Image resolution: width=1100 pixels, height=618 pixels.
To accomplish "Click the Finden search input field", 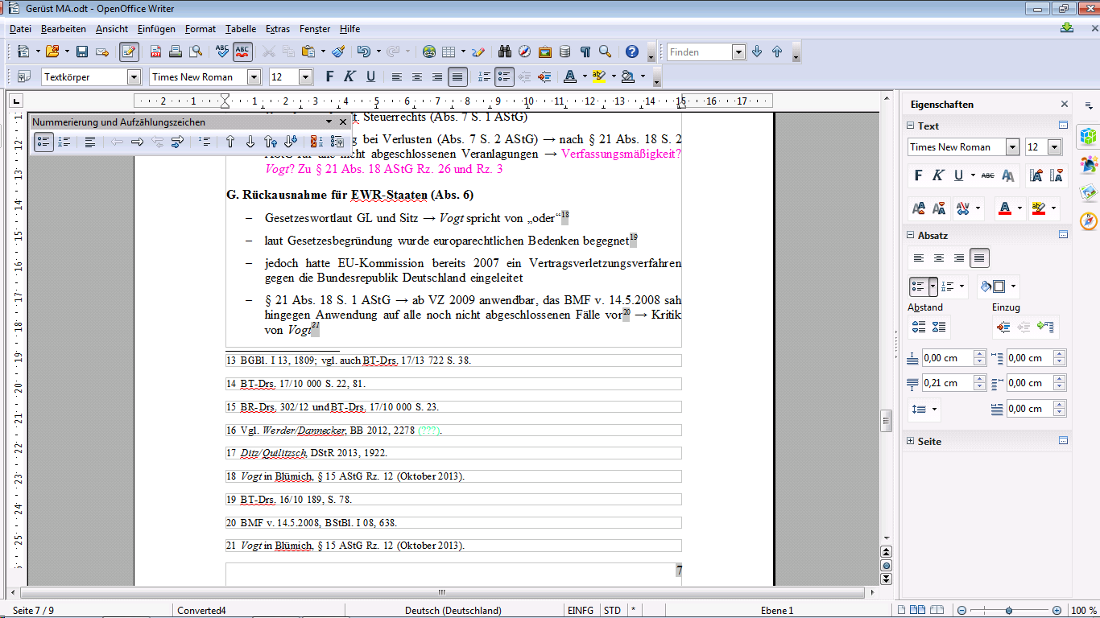I will click(698, 52).
